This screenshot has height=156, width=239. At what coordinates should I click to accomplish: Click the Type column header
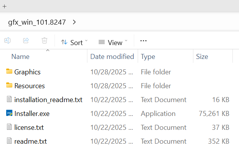point(148,57)
